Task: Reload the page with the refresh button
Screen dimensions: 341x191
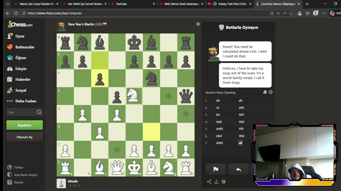Action: (16, 13)
